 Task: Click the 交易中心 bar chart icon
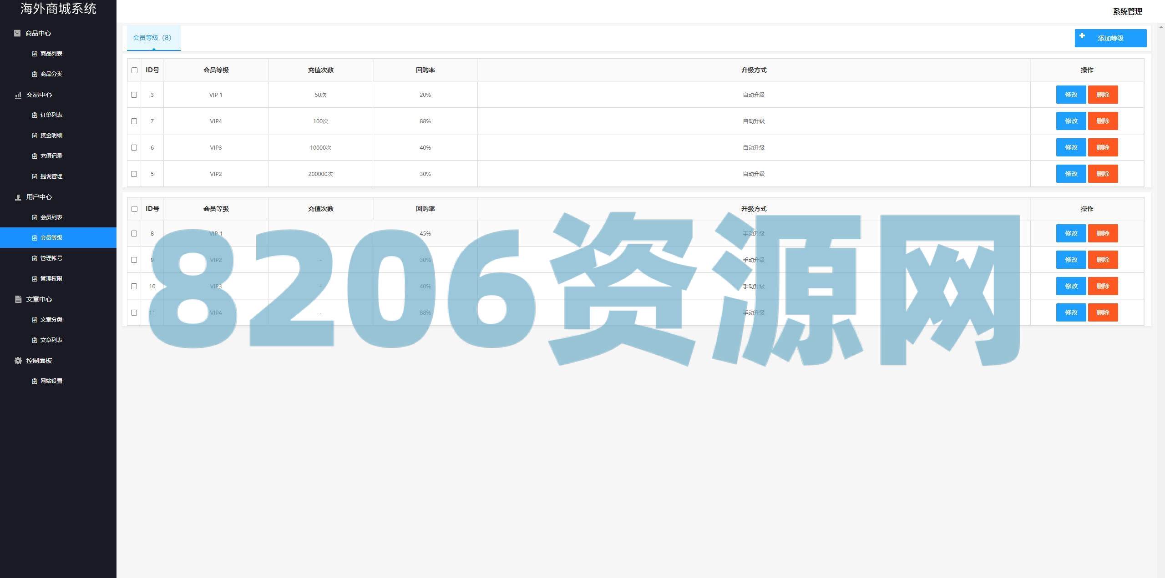18,95
